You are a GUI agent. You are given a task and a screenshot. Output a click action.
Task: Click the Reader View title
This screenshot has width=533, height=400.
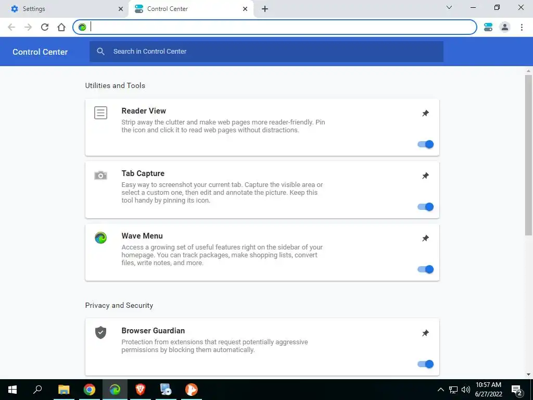[144, 111]
